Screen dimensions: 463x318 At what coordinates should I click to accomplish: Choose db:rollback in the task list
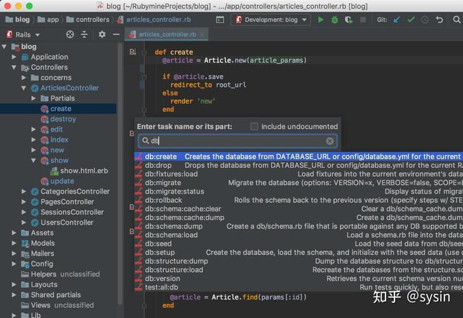[x=163, y=200]
